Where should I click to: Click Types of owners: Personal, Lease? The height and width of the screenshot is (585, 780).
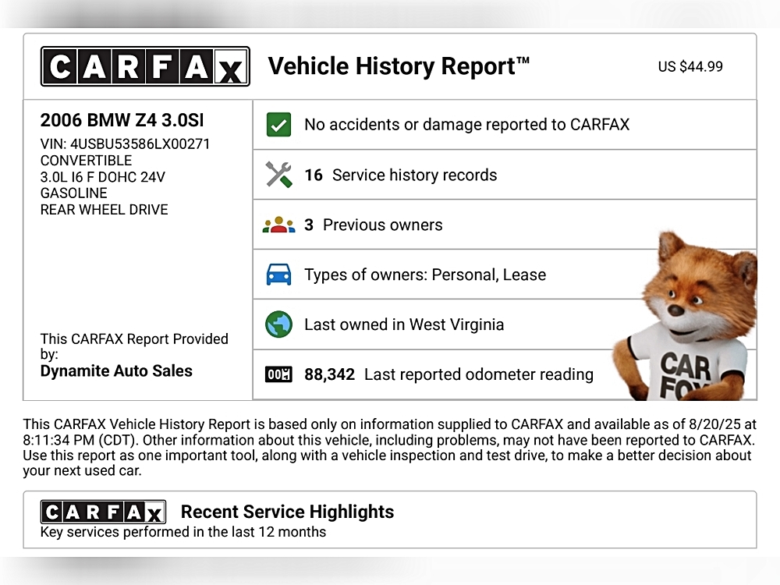pyautogui.click(x=425, y=275)
